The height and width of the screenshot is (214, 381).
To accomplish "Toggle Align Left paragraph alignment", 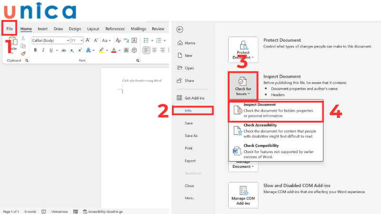I will [146, 50].
